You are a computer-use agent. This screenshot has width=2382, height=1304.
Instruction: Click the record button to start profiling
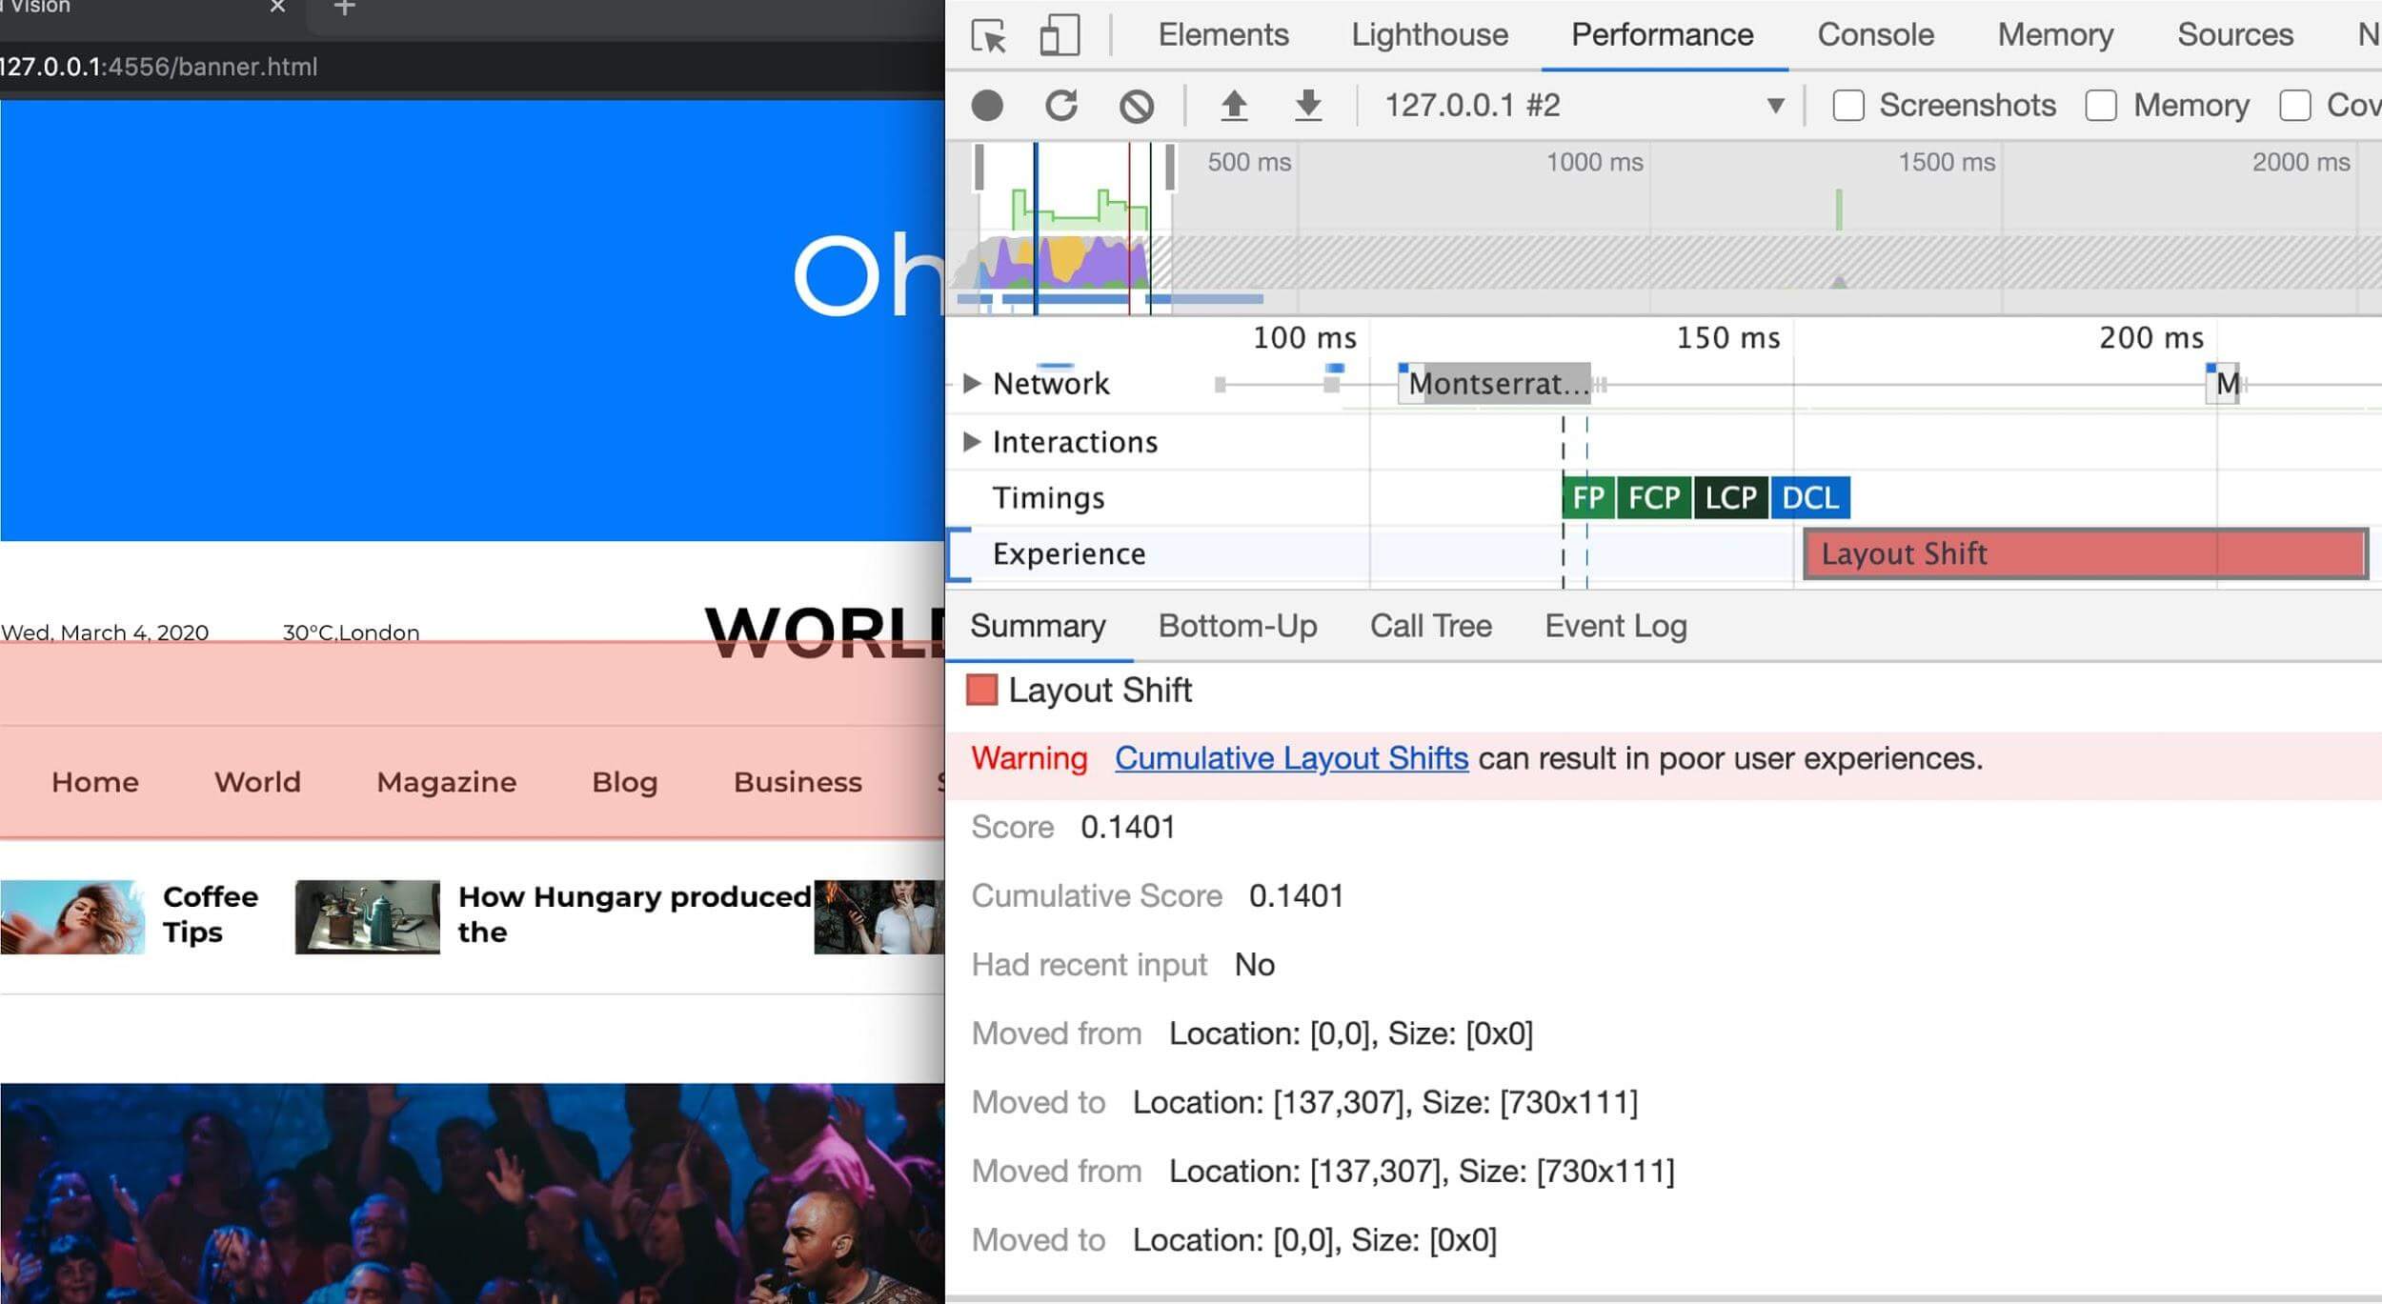(x=986, y=106)
